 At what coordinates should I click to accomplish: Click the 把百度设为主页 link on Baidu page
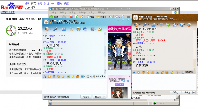(8, 12)
